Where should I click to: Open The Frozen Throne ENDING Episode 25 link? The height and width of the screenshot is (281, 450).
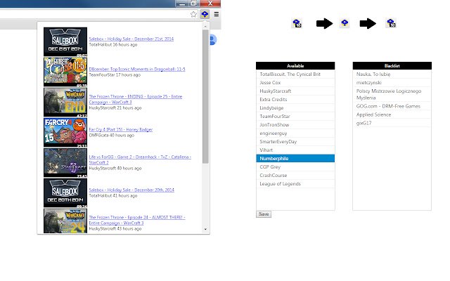136,99
